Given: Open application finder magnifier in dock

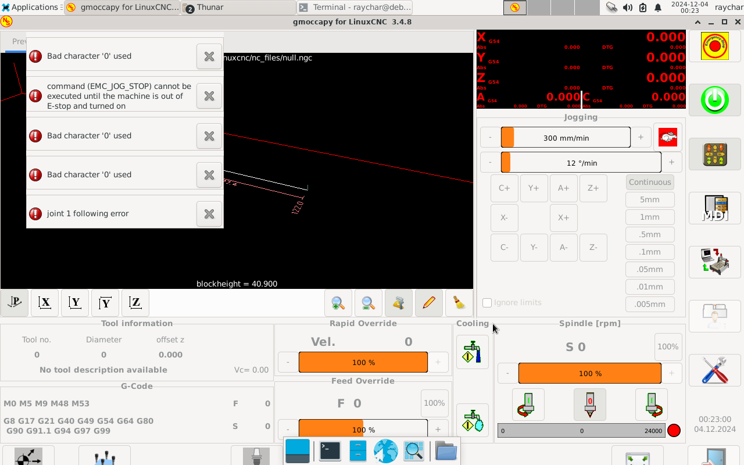Looking at the screenshot, I should 414,451.
